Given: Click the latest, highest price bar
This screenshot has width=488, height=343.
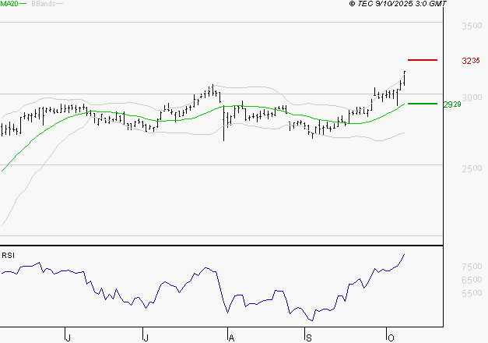Looking at the screenshot, I should [x=405, y=76].
